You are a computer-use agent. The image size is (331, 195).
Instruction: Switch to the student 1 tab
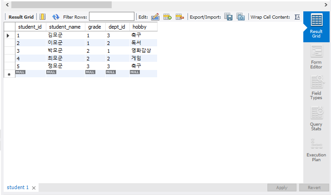[18, 187]
